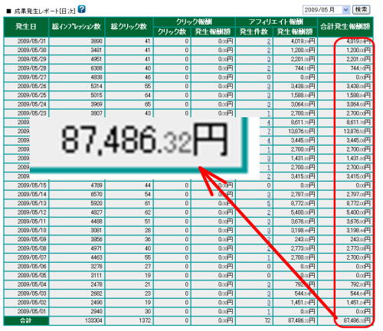Open 発生件数 link in 2009/05/23 row
The width and height of the screenshot is (383, 331).
pos(269,113)
